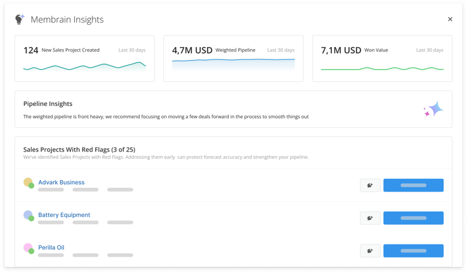Screen dimensions: 467x273
Task: Click the insights icon button for Advark Business
Action: (370, 185)
